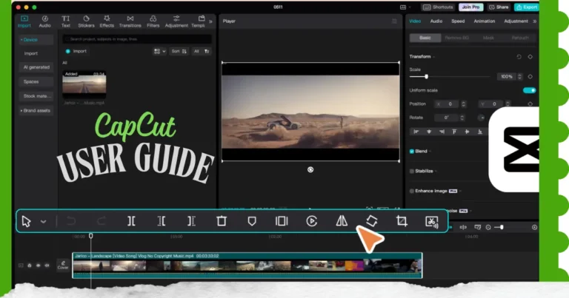Viewport: 569px width, 298px height.
Task: Click the zoom-in plus icon on timeline
Action: 534,228
